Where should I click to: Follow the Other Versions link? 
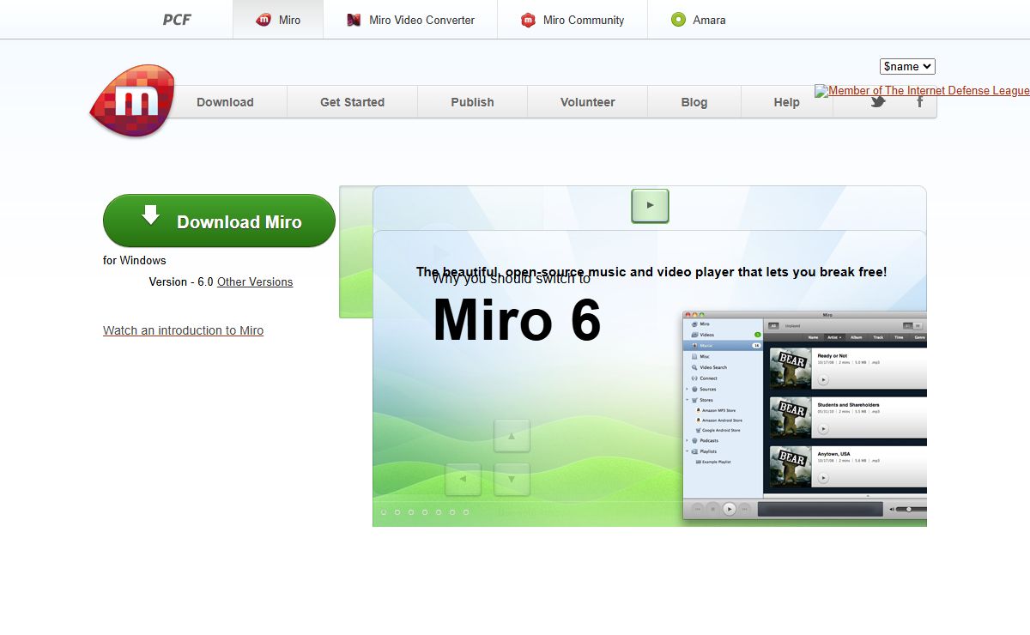255,281
